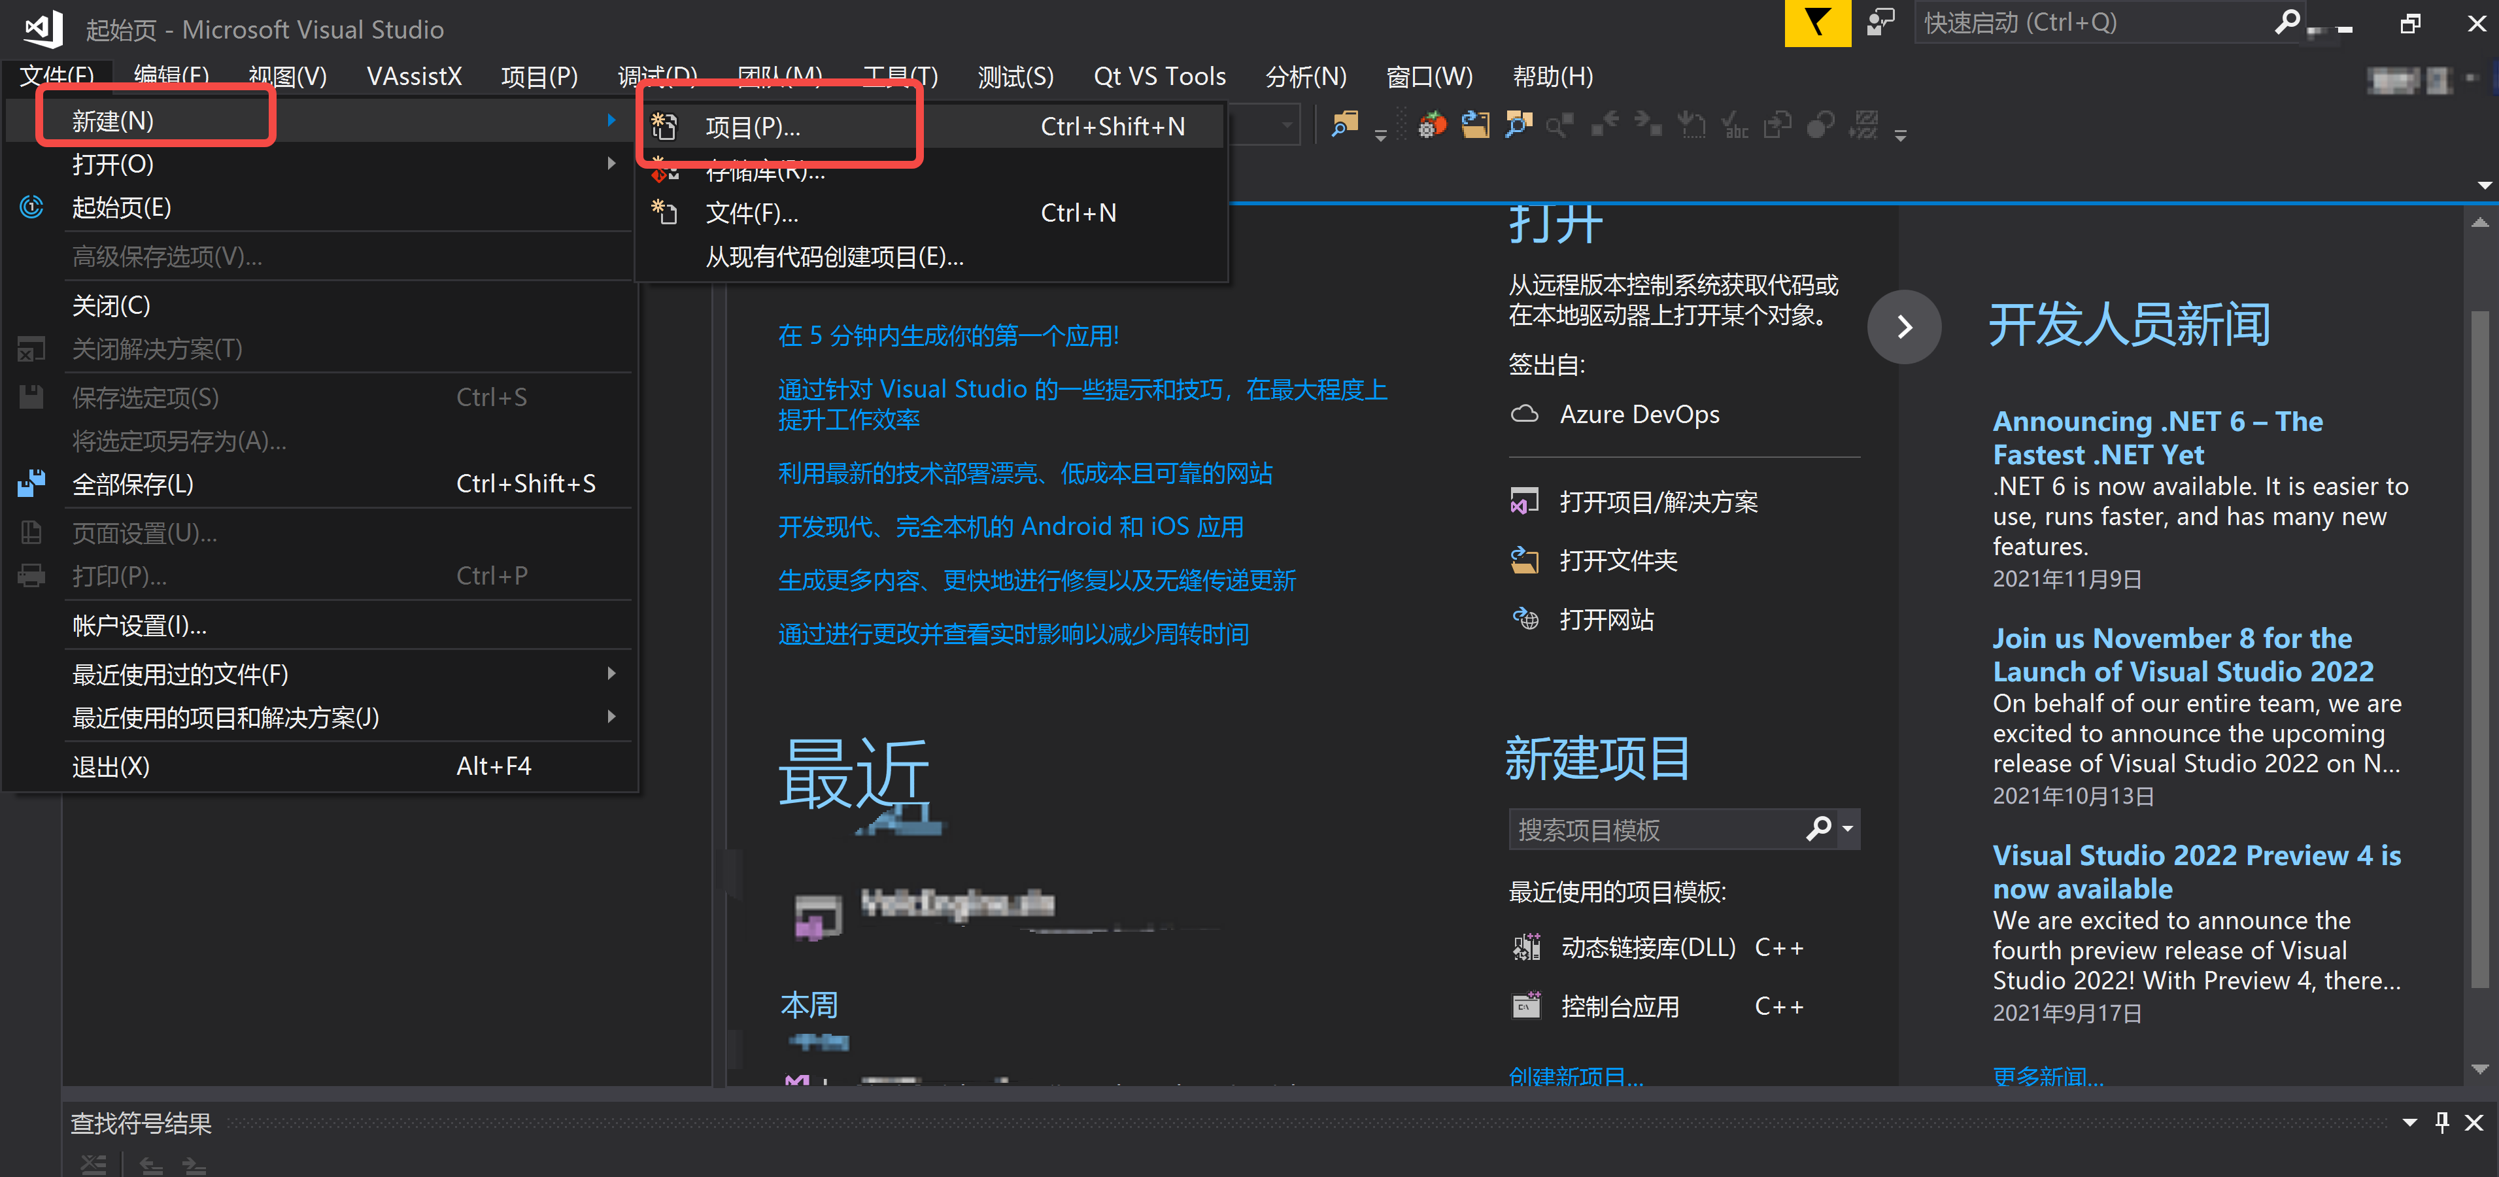Open the Announcing .NET 6 news link

point(2158,437)
